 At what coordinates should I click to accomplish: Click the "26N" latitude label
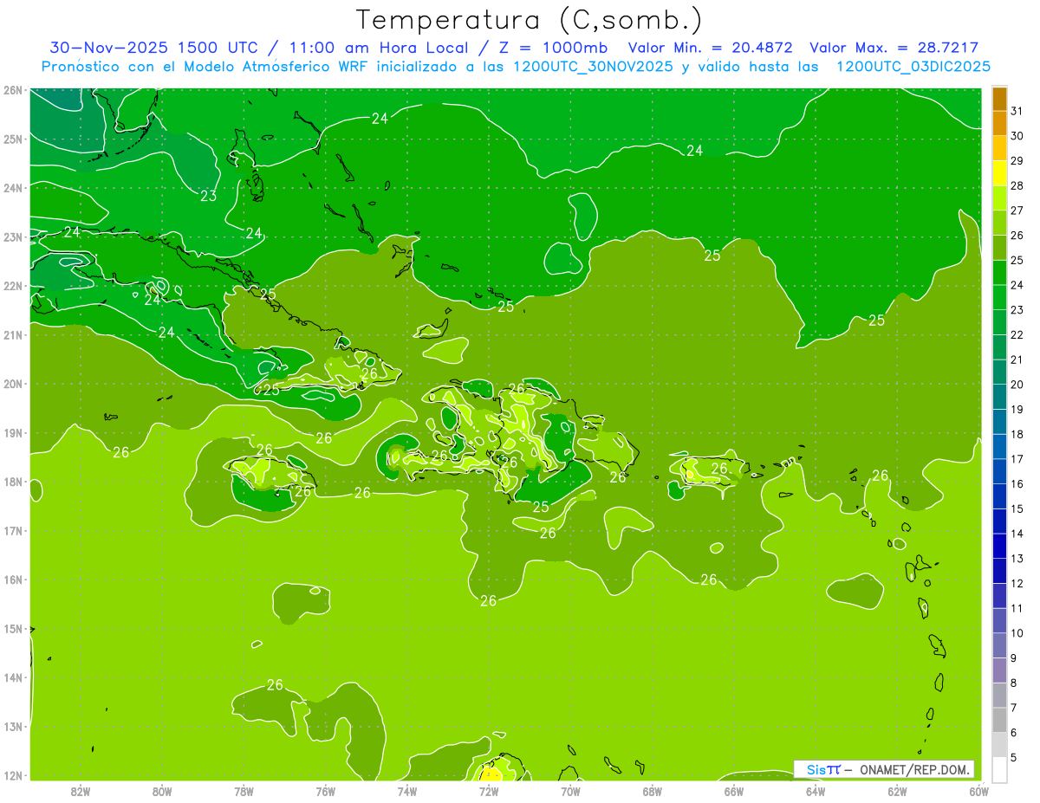tap(12, 90)
